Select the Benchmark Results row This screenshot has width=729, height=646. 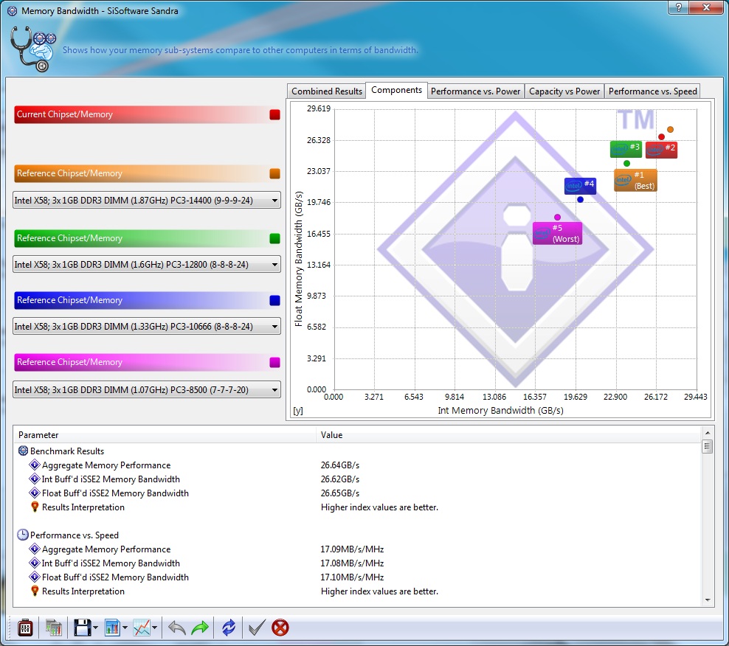coord(358,451)
